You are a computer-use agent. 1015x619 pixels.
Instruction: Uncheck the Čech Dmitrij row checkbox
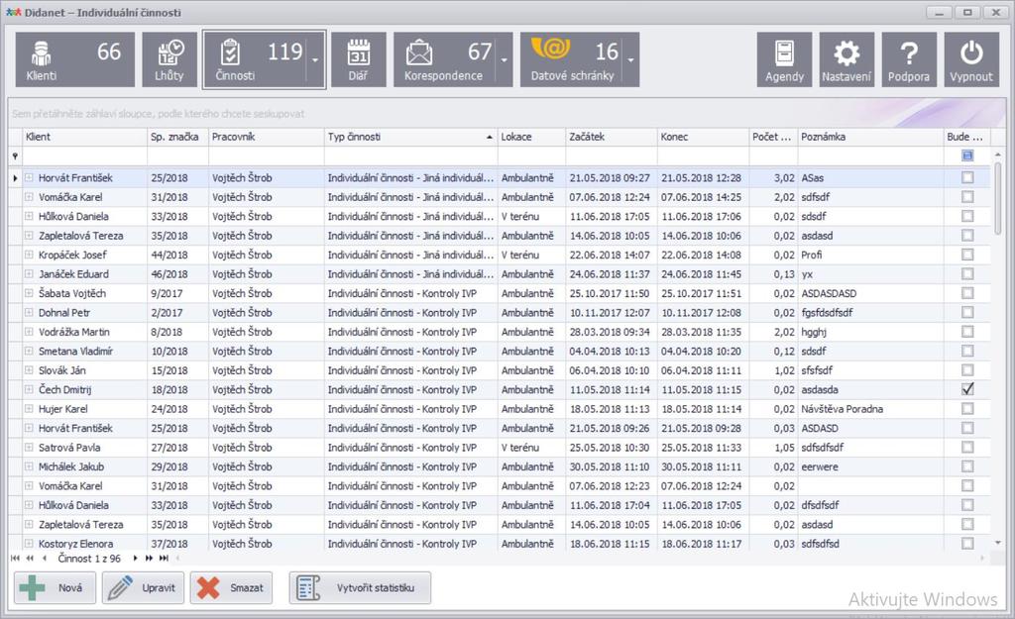967,389
